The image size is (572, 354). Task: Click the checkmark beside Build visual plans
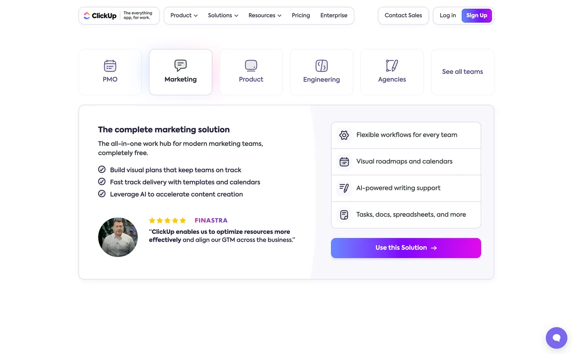coord(102,170)
